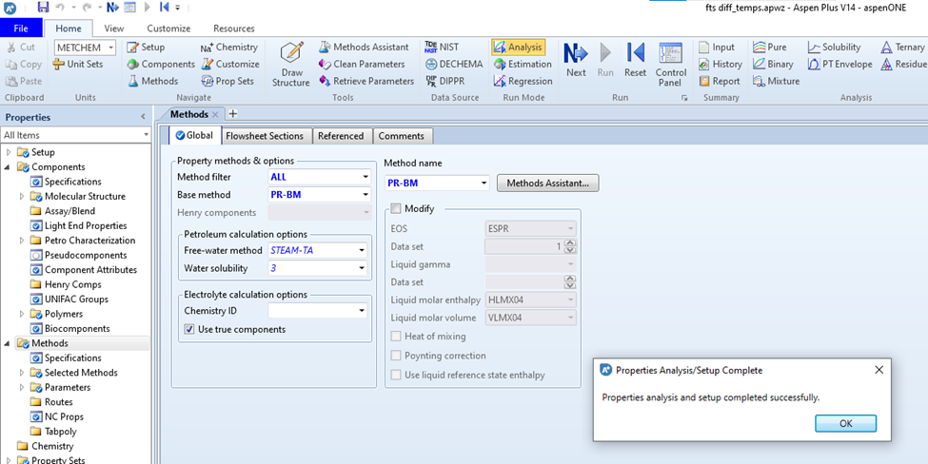Click Retrieve Parameters
928x464 pixels.
[365, 81]
